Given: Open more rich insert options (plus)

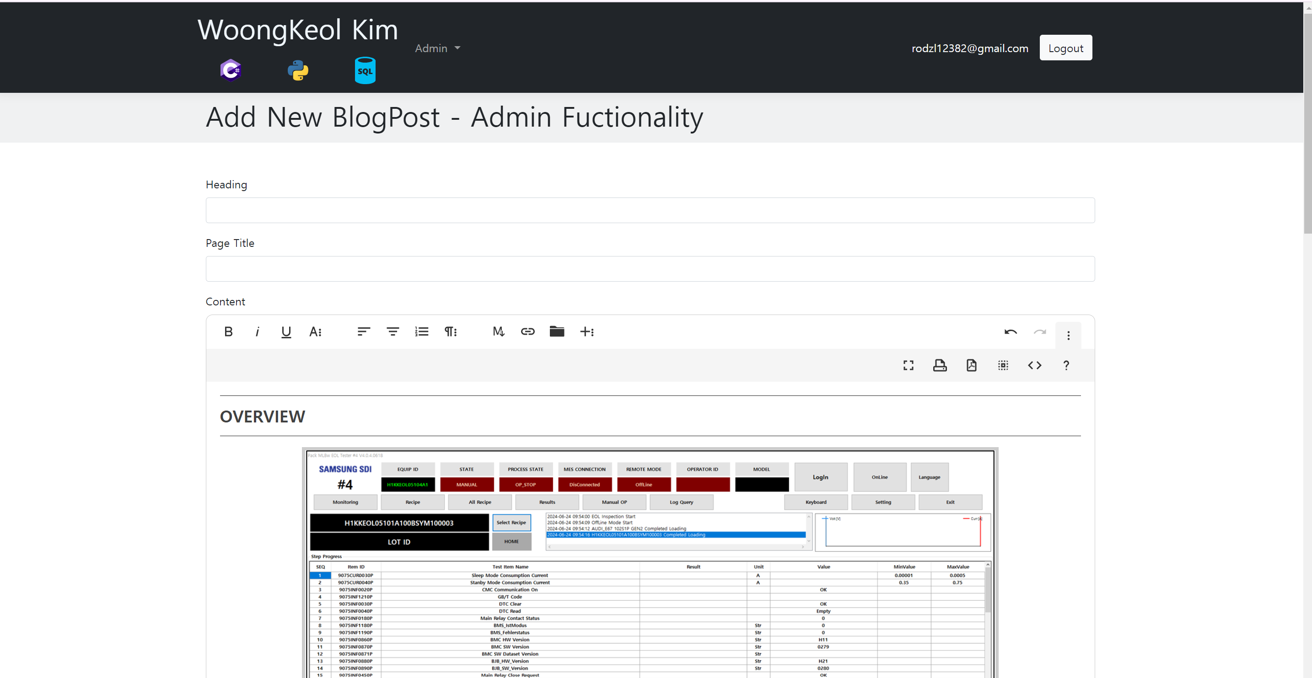Looking at the screenshot, I should (587, 332).
